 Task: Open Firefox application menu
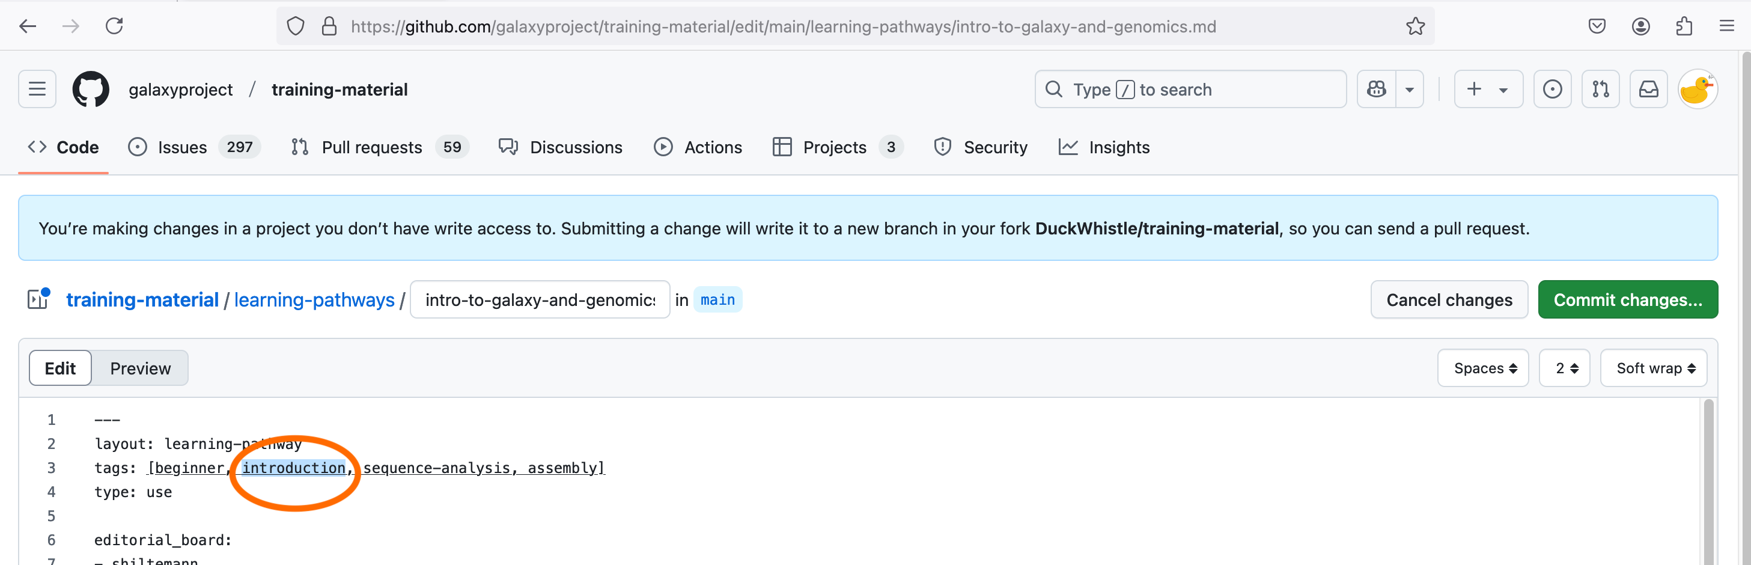(x=1727, y=26)
